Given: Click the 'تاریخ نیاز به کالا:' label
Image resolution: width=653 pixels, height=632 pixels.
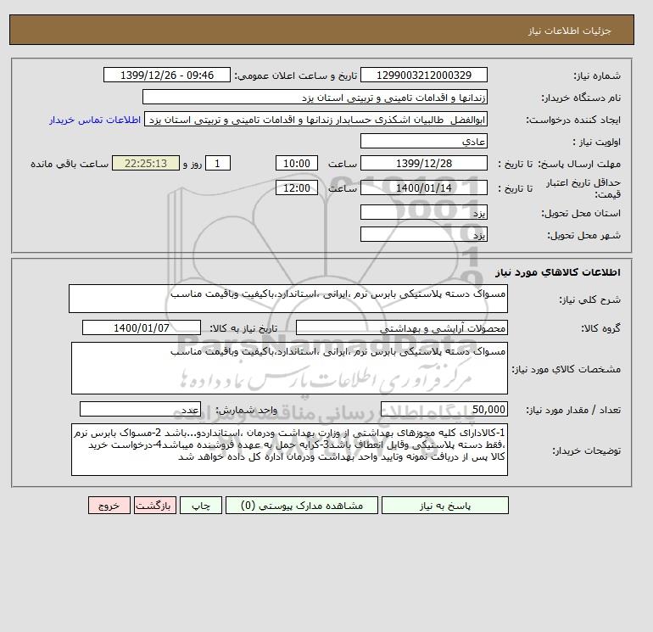Looking at the screenshot, I should pos(243,328).
